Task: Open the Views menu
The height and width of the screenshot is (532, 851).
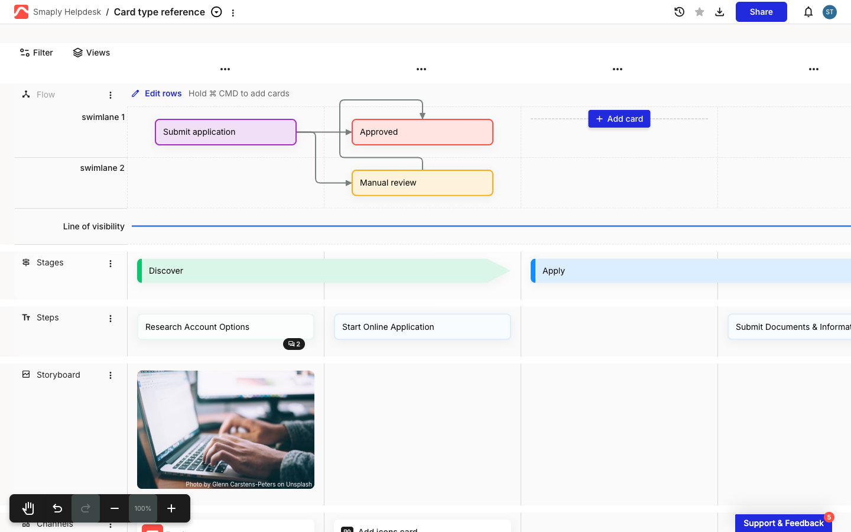Action: (92, 53)
